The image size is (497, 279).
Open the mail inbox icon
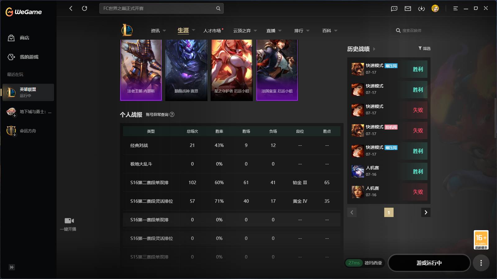click(x=408, y=9)
